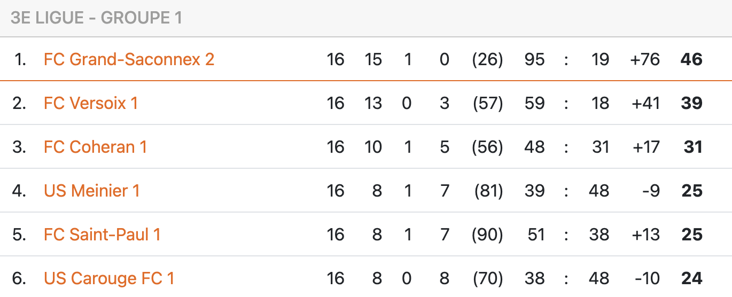Click the 3E LIGUE - GROUPE 1 header
732x297 pixels.
[96, 18]
